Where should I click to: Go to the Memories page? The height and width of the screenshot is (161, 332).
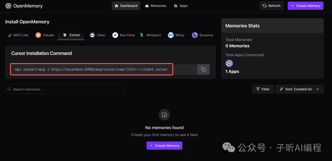[156, 6]
